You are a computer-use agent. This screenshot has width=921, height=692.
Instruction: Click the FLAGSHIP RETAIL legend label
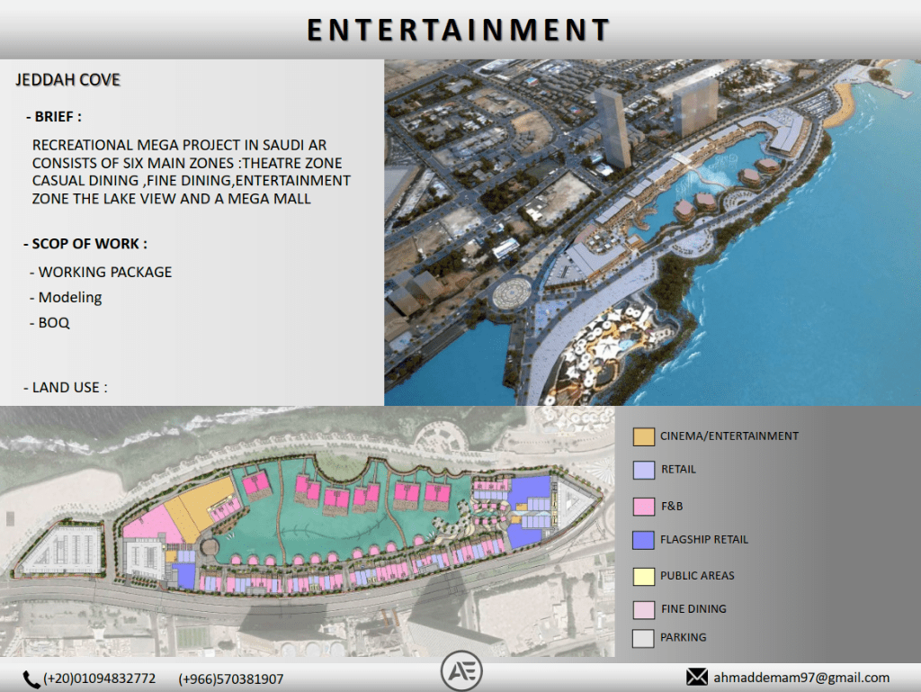pos(703,540)
